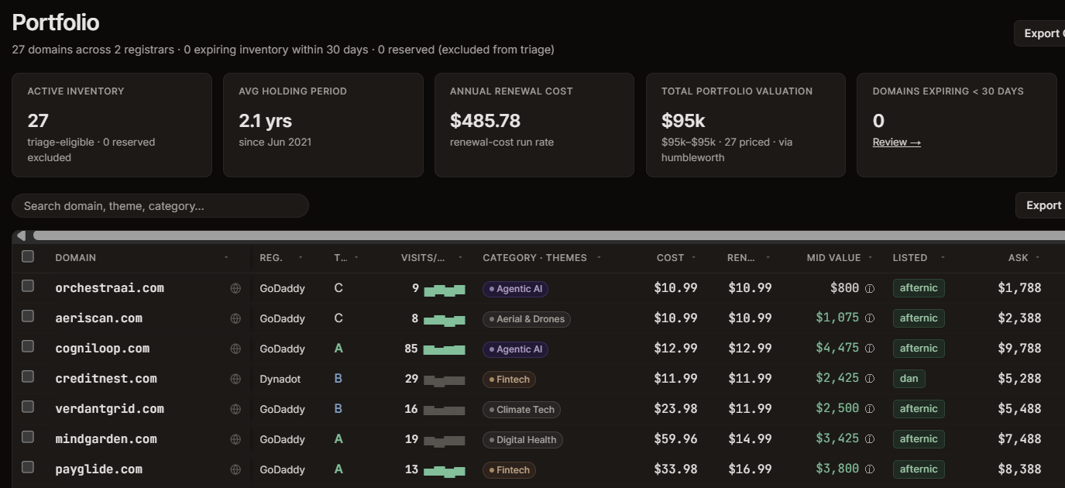Click the $59.96 cost value
1065x488 pixels.
675,439
